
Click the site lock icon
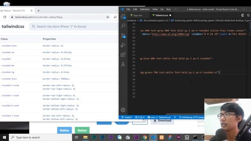click(12, 17)
